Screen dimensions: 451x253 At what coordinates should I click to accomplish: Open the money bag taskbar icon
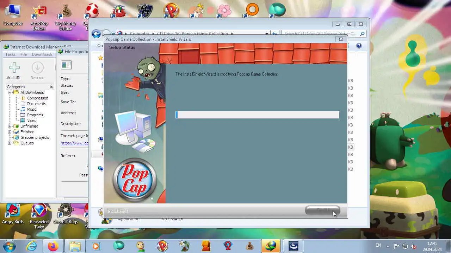[250, 246]
